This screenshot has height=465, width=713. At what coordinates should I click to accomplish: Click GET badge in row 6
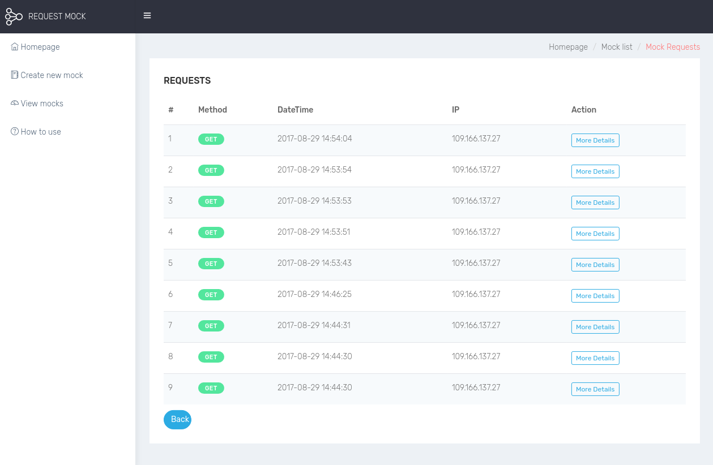pyautogui.click(x=211, y=295)
